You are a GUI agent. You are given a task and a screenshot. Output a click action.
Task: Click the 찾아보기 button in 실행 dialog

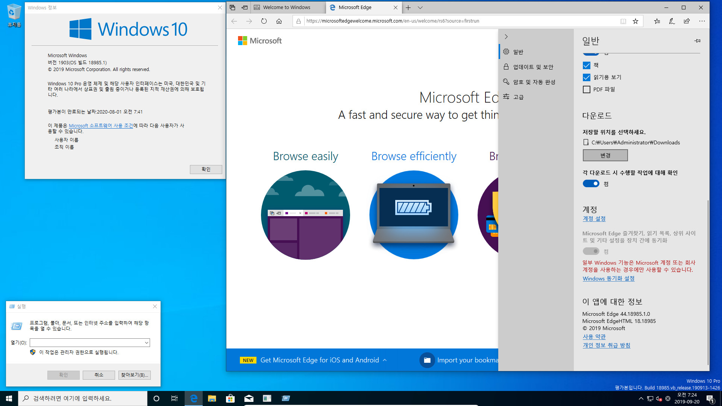pyautogui.click(x=134, y=374)
